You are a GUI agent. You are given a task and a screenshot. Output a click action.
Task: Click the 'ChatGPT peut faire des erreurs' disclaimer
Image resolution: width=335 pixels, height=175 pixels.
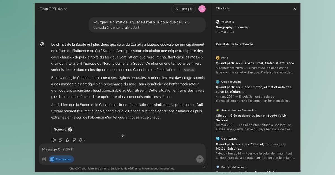point(122,169)
